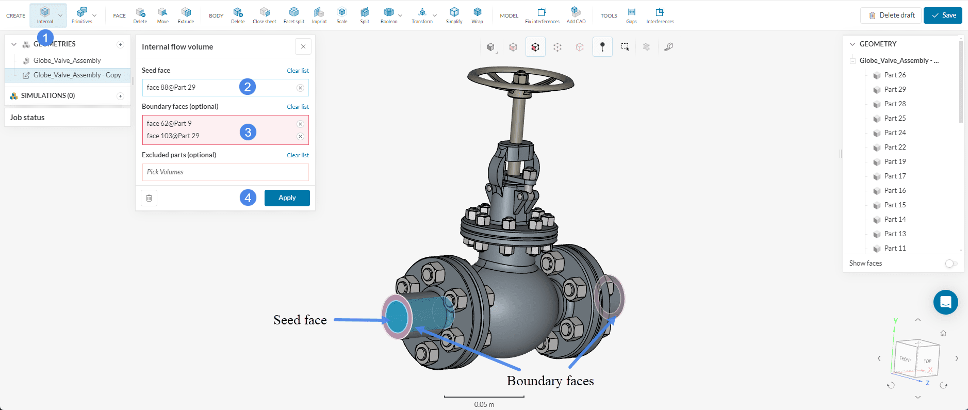Select the Imprint tool

pos(319,15)
